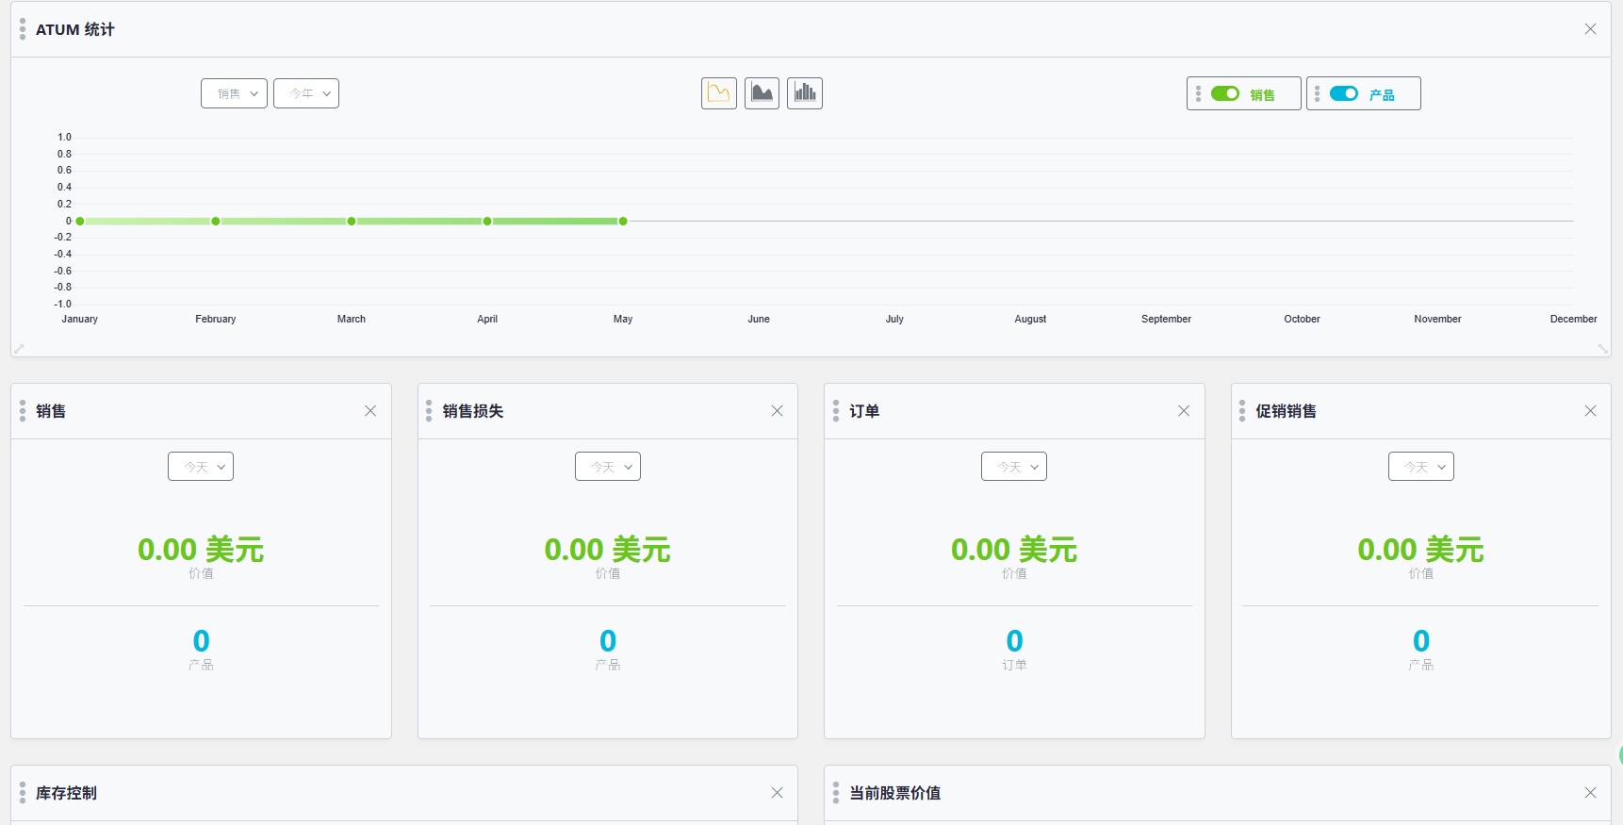Toggle the blue 产品 chart switch

click(1343, 93)
